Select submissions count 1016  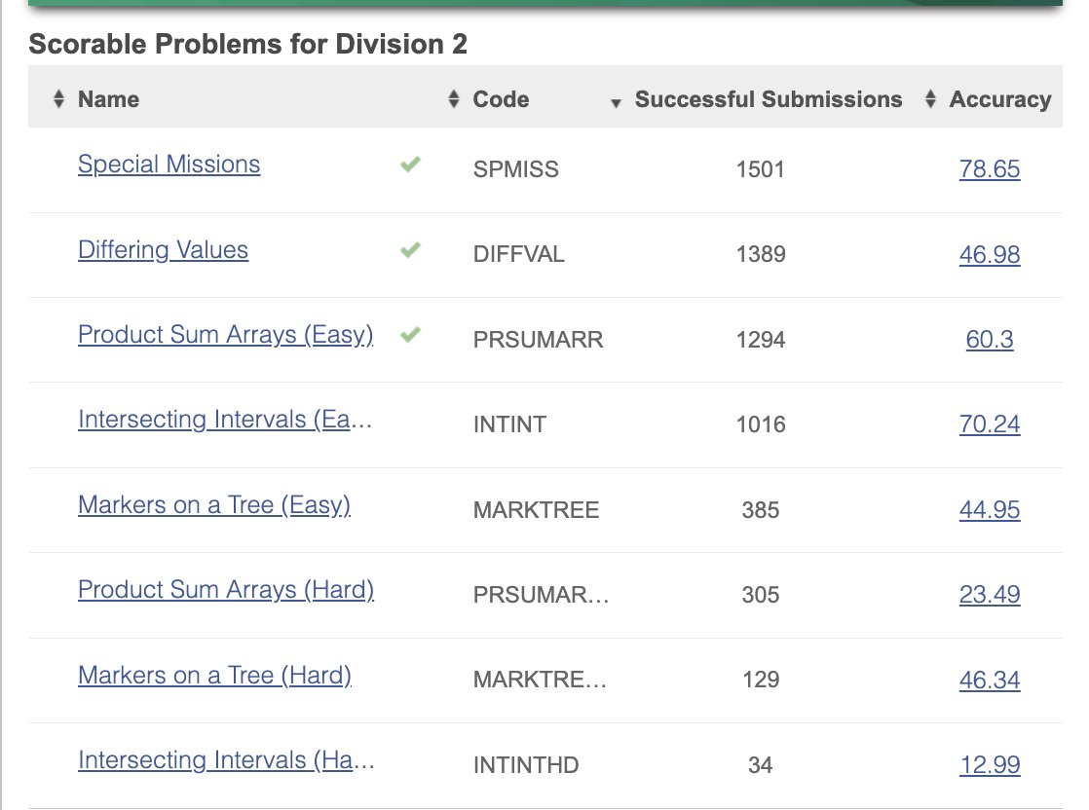(x=761, y=424)
